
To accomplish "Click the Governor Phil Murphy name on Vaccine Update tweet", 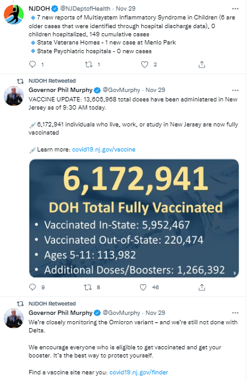I will [61, 90].
